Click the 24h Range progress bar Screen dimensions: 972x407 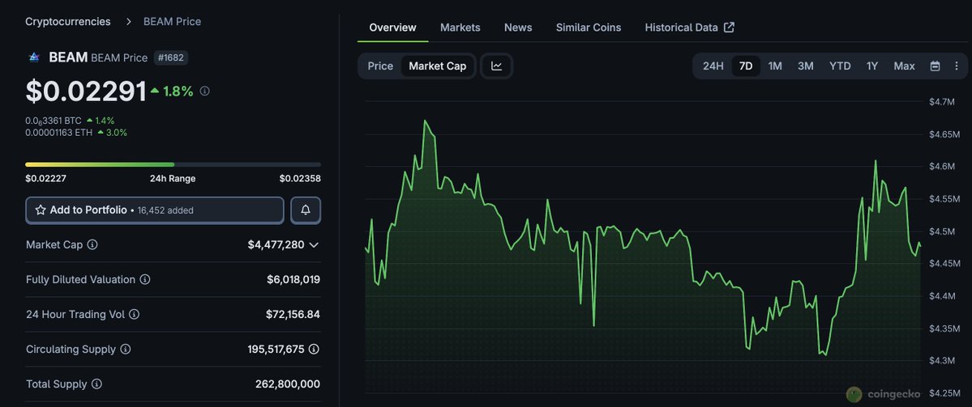coord(173,164)
